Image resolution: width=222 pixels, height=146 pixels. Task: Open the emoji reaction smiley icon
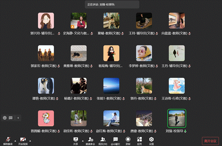5,118
